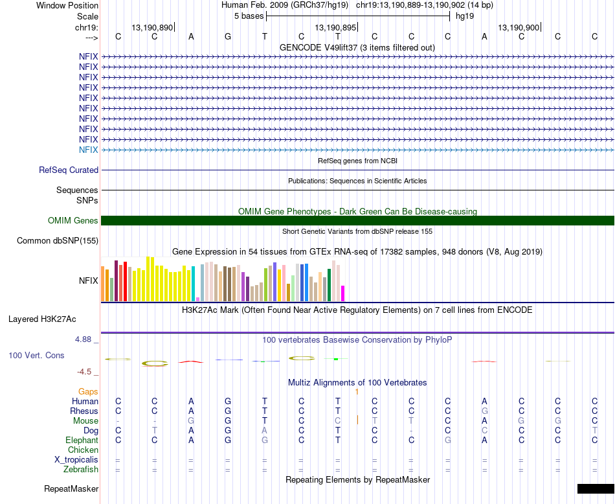Click the Rhesus species label

(84, 411)
